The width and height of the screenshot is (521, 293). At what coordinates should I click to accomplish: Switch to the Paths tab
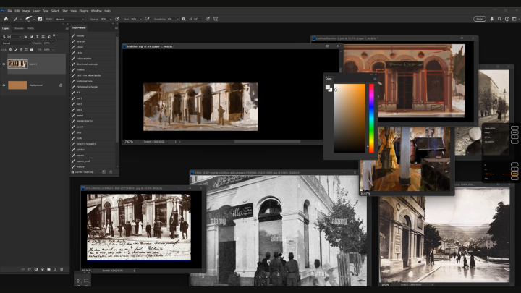[31, 28]
